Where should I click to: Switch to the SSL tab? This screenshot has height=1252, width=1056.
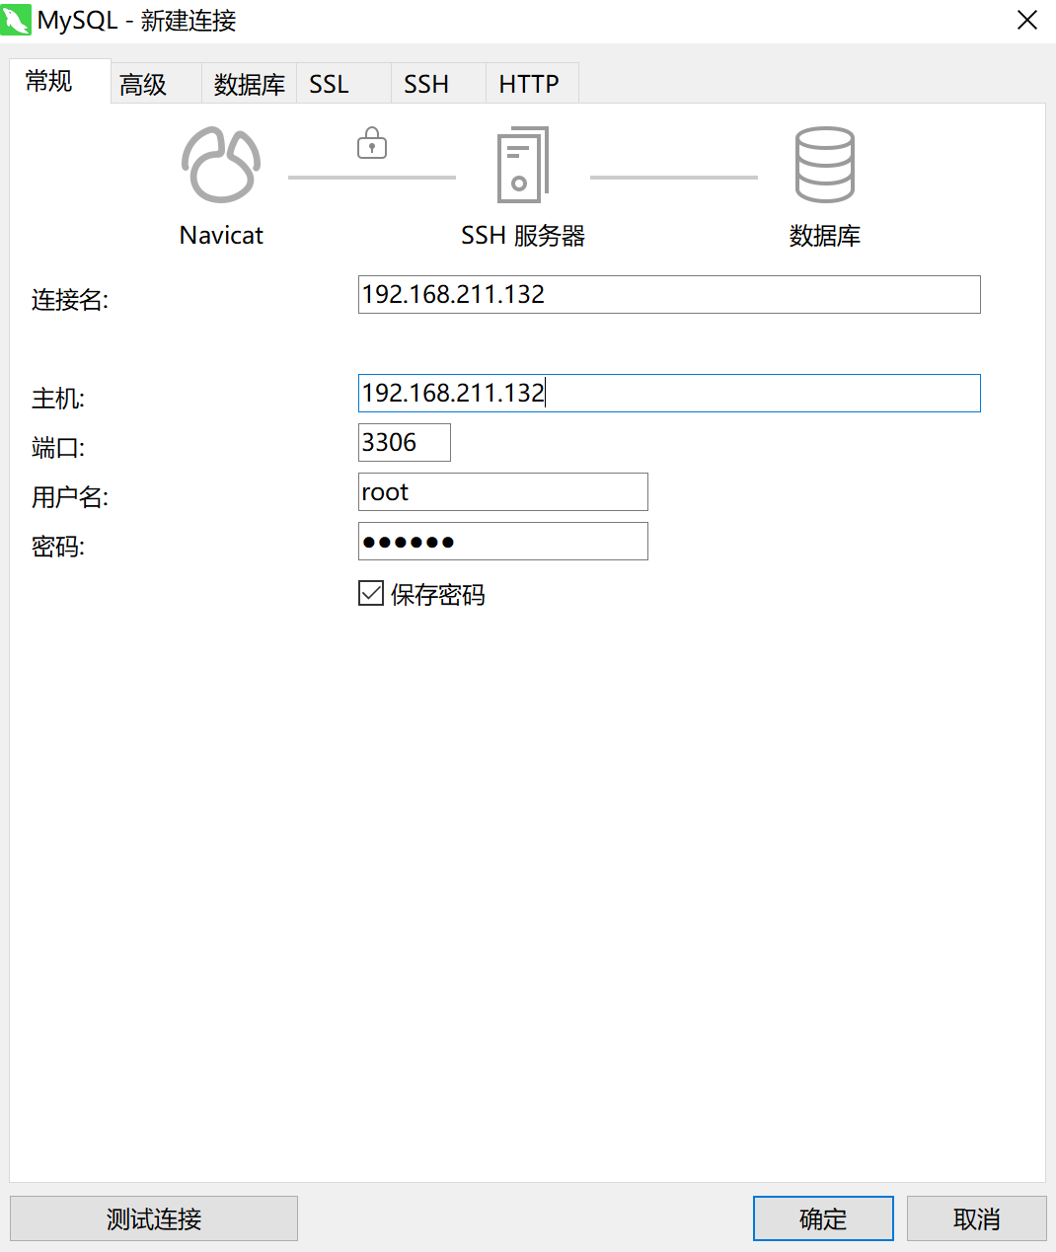click(343, 84)
